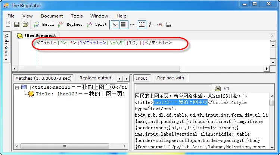Toggle the Aa ignore case option

(x=115, y=25)
